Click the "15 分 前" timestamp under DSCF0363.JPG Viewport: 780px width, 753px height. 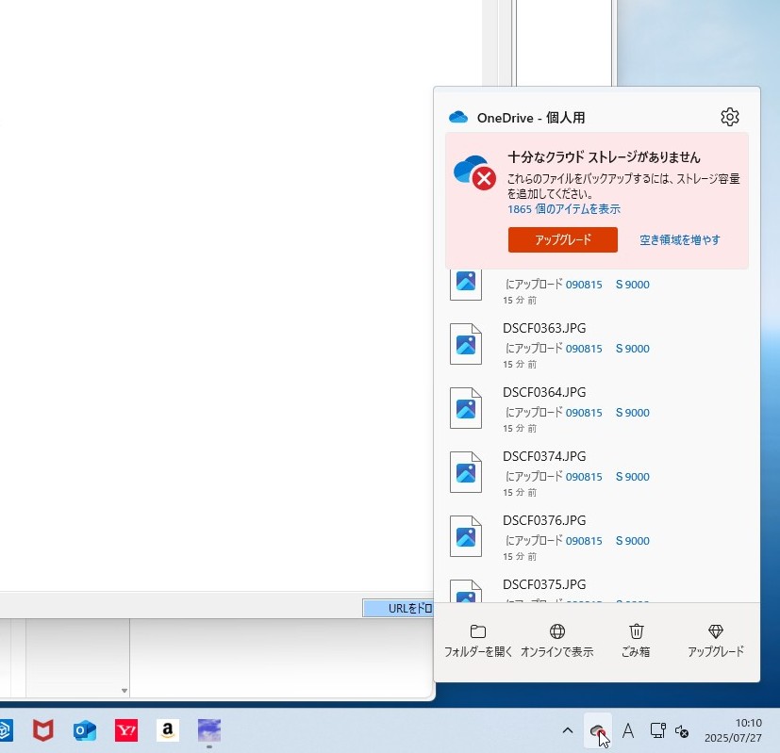click(x=520, y=365)
